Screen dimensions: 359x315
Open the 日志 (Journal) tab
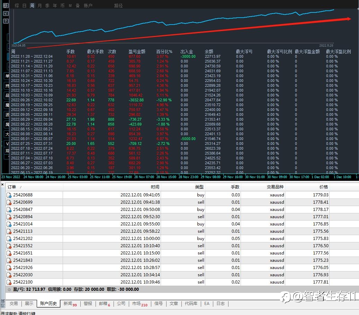(x=221, y=304)
